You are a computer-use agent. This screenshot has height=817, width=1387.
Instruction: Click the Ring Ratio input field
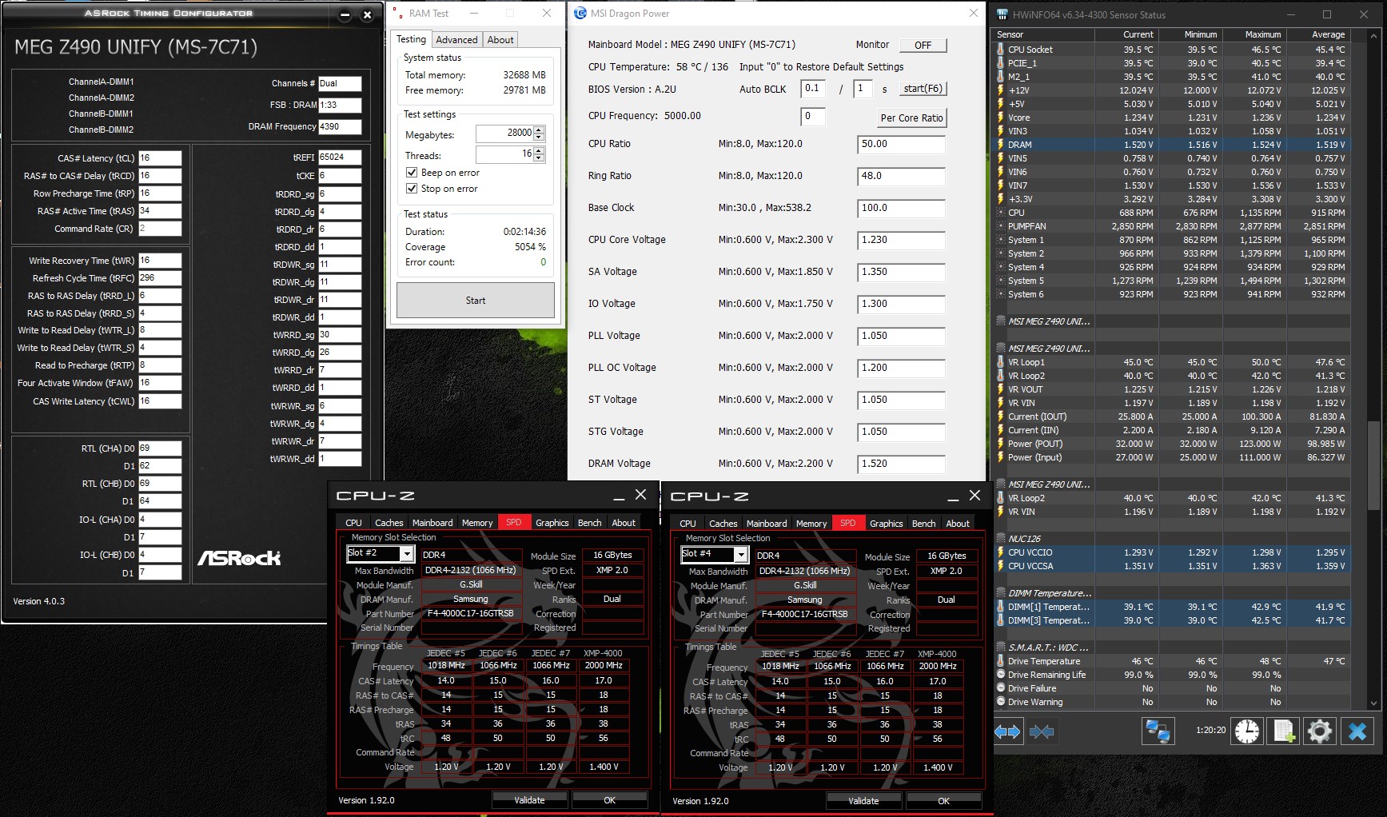click(x=901, y=177)
